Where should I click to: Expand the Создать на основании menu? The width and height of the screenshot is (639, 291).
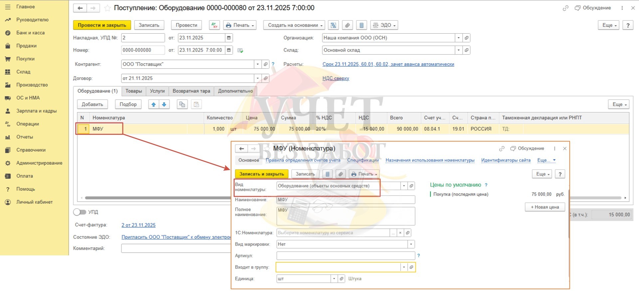pos(294,25)
